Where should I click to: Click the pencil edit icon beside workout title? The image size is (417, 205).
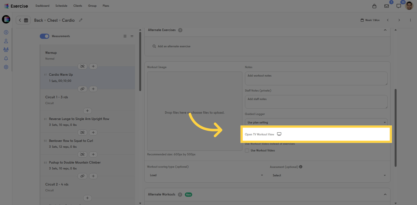click(81, 20)
